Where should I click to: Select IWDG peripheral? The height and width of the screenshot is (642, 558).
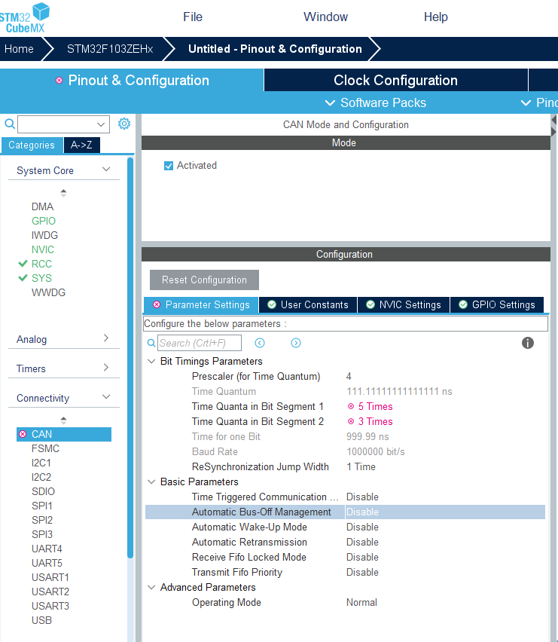44,235
